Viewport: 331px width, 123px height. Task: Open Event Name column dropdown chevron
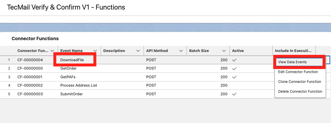[x=95, y=51]
